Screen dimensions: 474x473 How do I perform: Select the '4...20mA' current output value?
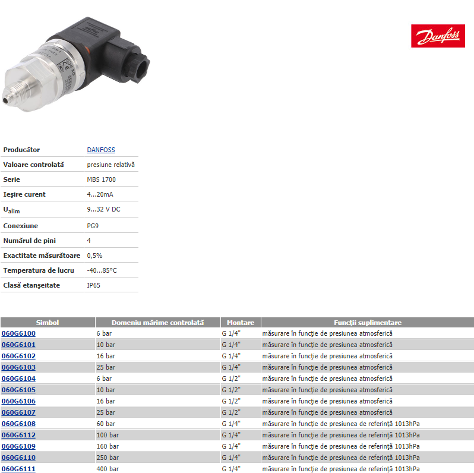(100, 194)
